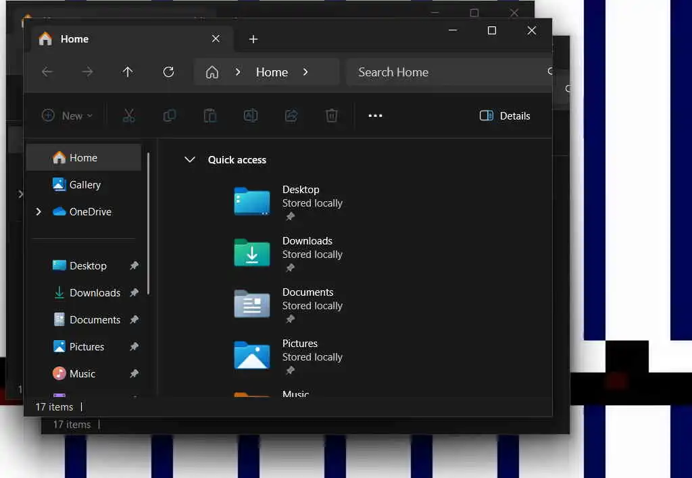Open the See more ellipsis menu
Screen dimensions: 692x478
(x=375, y=116)
